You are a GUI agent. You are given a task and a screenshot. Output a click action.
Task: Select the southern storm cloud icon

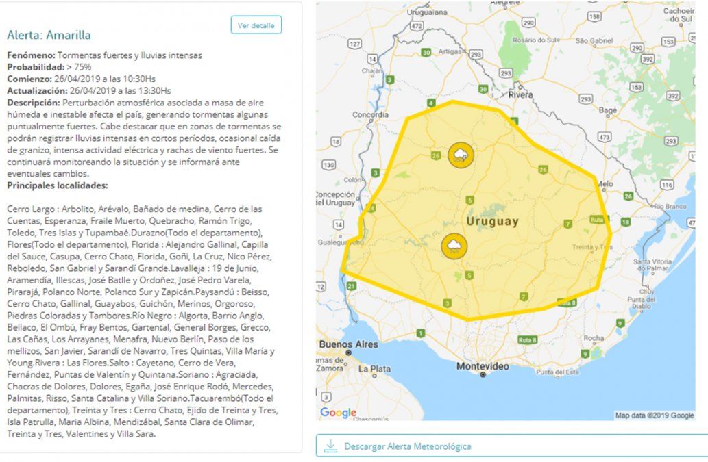[454, 246]
